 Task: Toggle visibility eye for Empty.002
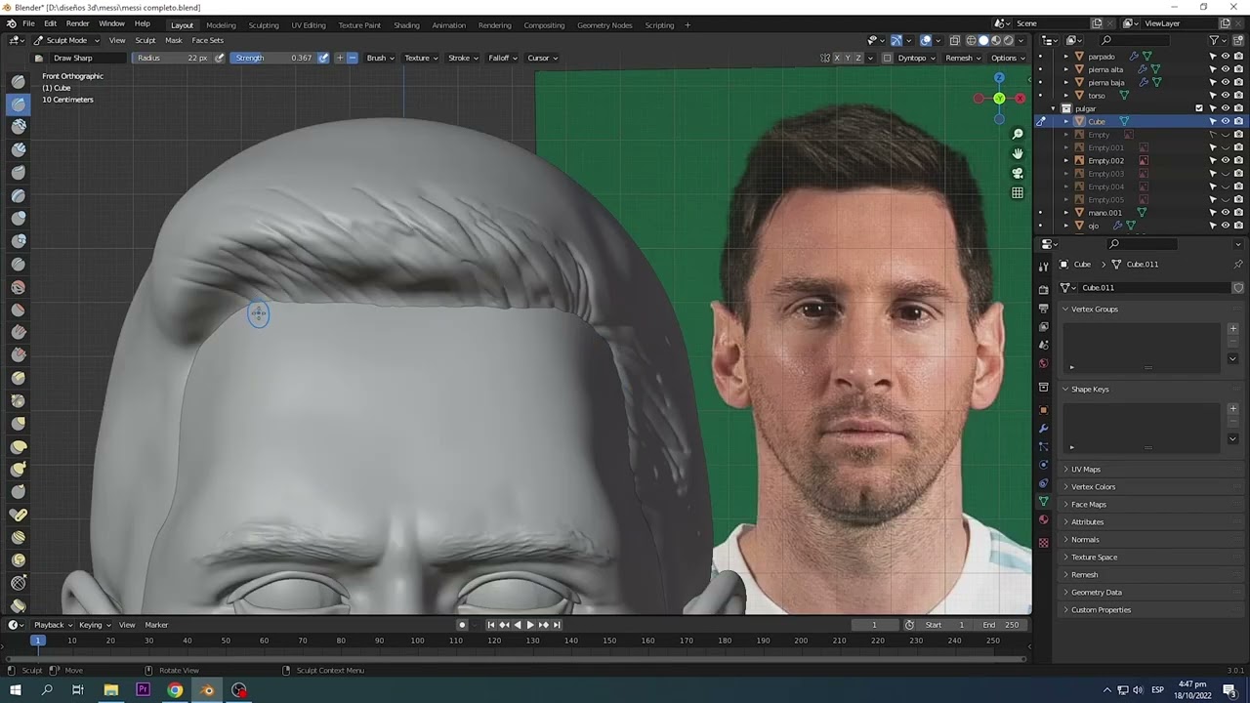tap(1226, 160)
